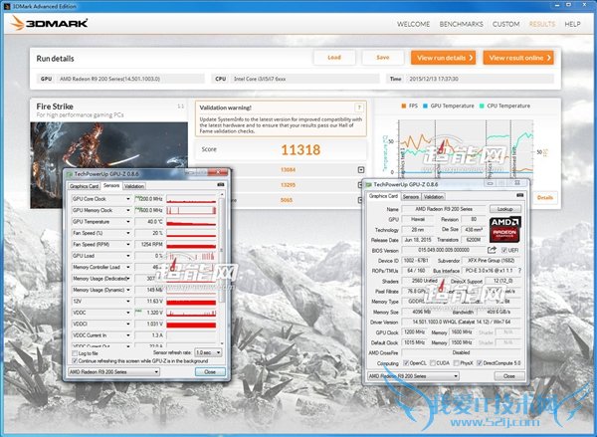Click Close in the Sensors GPU-Z window
Viewport: 597px width, 437px height.
(x=210, y=372)
